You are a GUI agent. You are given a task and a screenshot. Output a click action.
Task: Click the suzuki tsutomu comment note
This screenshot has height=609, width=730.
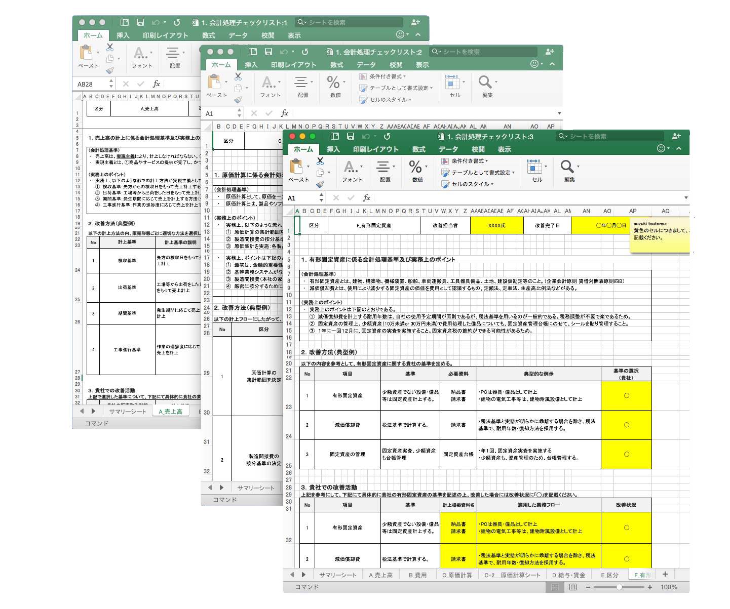tap(660, 235)
